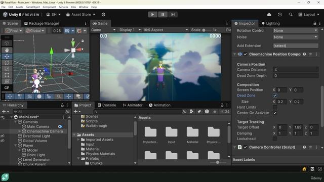The width and height of the screenshot is (324, 182).
Task: Click the Scene search magnifier overlay icon
Action: tap(59, 97)
